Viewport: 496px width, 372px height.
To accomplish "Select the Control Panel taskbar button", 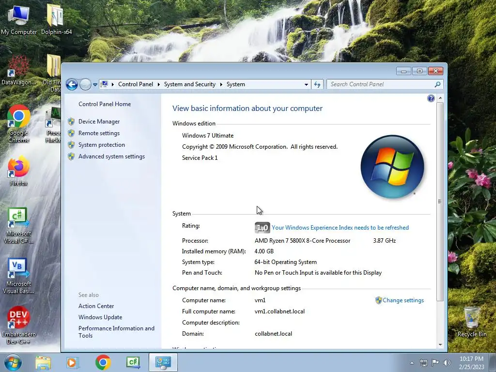I will [163, 362].
